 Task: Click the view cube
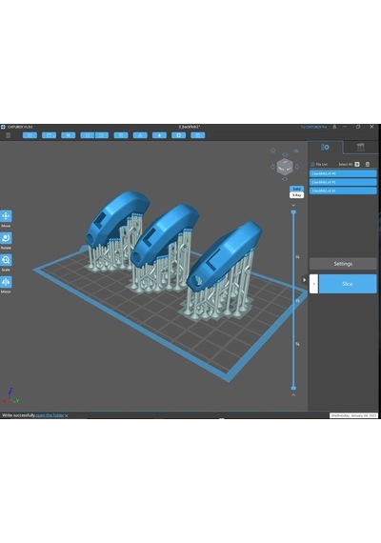point(285,167)
